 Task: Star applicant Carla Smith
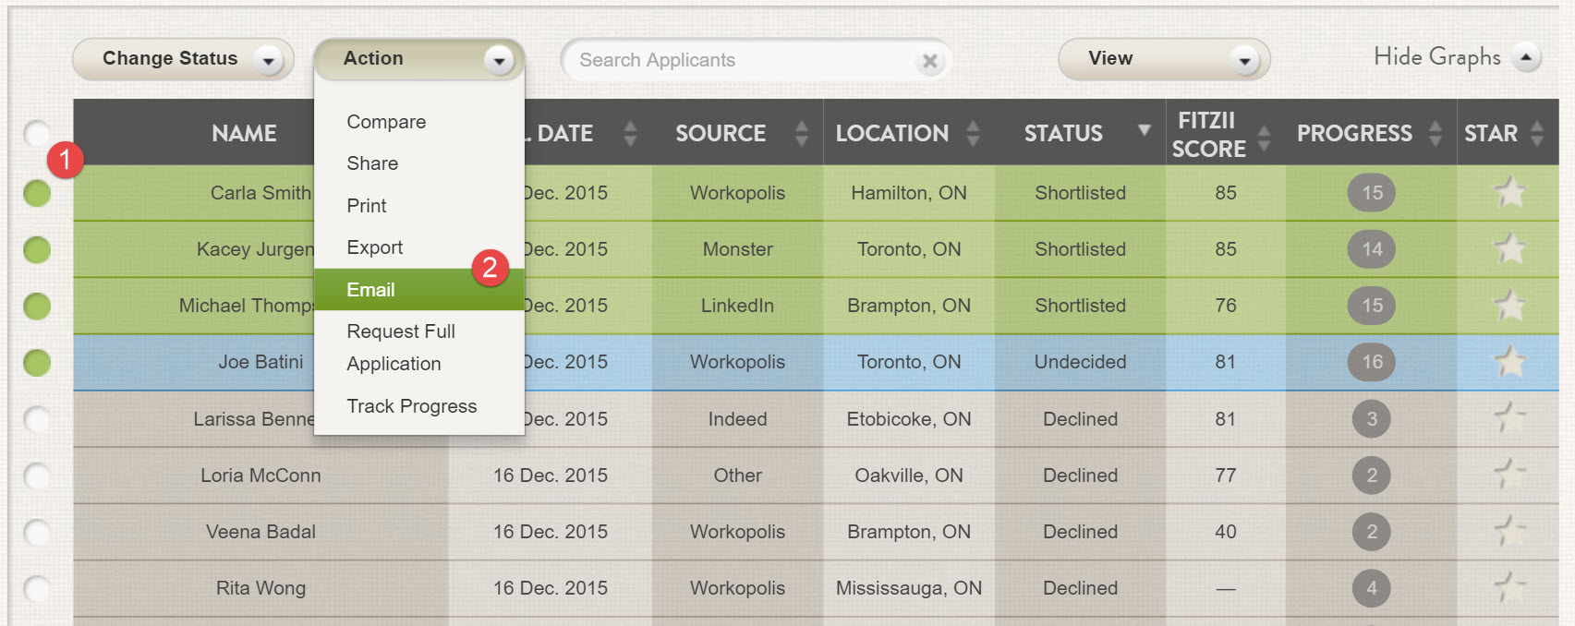click(x=1508, y=192)
